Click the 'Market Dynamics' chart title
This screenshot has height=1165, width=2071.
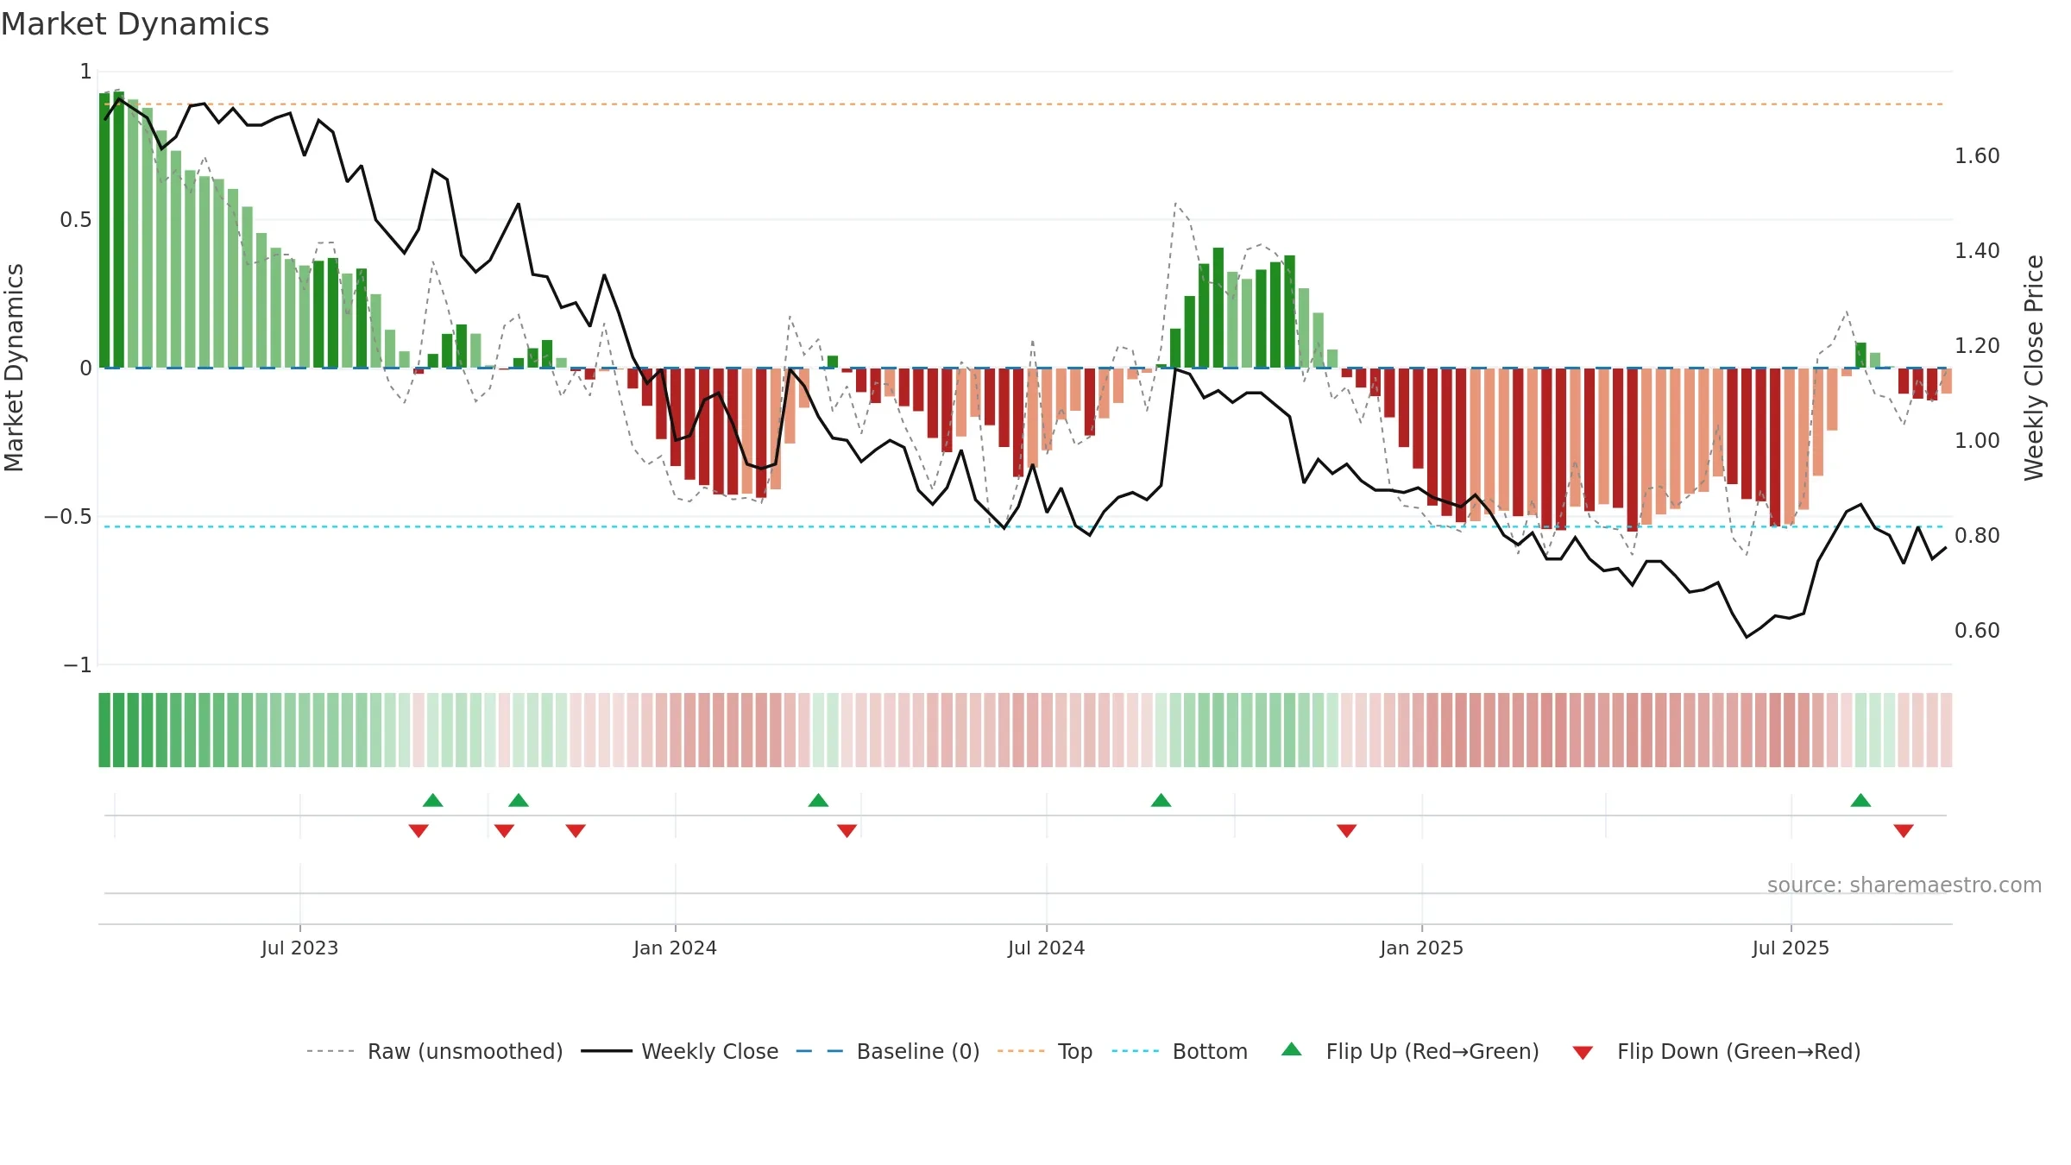point(135,24)
